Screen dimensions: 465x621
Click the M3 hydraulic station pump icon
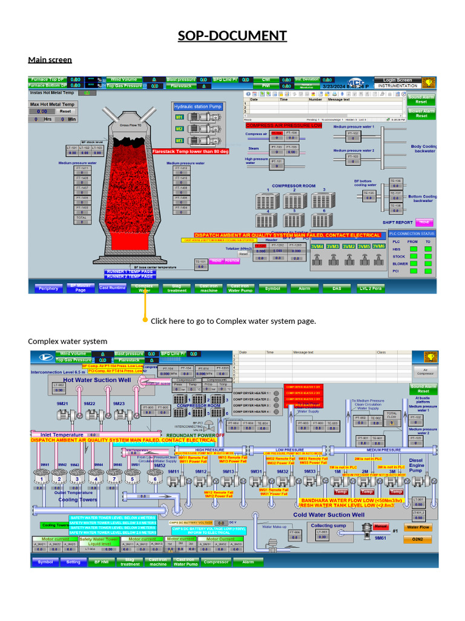203,141
